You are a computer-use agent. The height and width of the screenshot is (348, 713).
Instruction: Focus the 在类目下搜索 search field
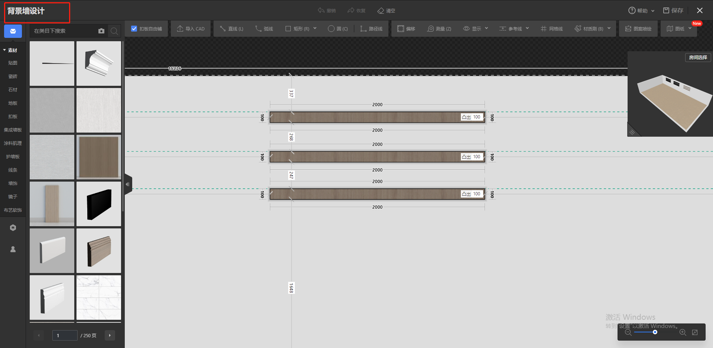(64, 31)
